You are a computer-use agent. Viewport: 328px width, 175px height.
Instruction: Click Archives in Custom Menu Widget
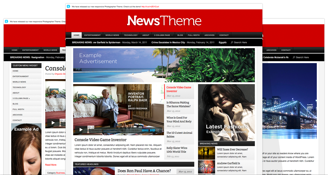(x=26, y=115)
